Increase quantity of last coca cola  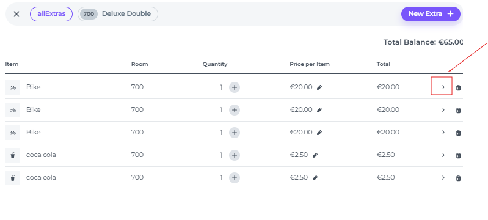pos(235,178)
